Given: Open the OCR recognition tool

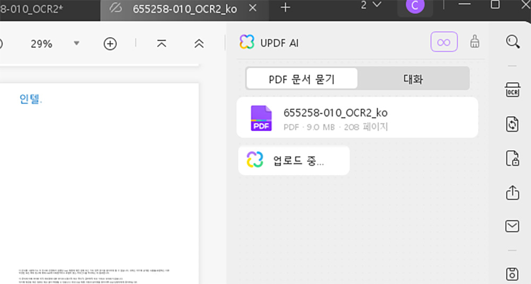Looking at the screenshot, I should (512, 90).
